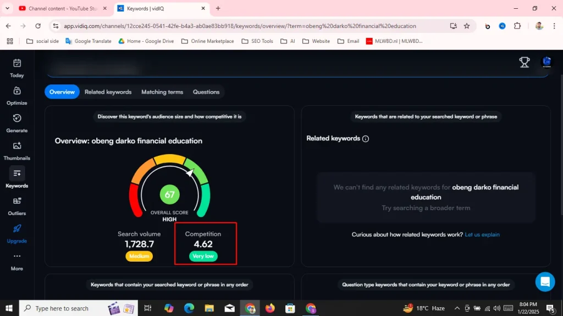Click the info icon beside Related keywords
Screen dimensions: 563x316
(x=366, y=138)
